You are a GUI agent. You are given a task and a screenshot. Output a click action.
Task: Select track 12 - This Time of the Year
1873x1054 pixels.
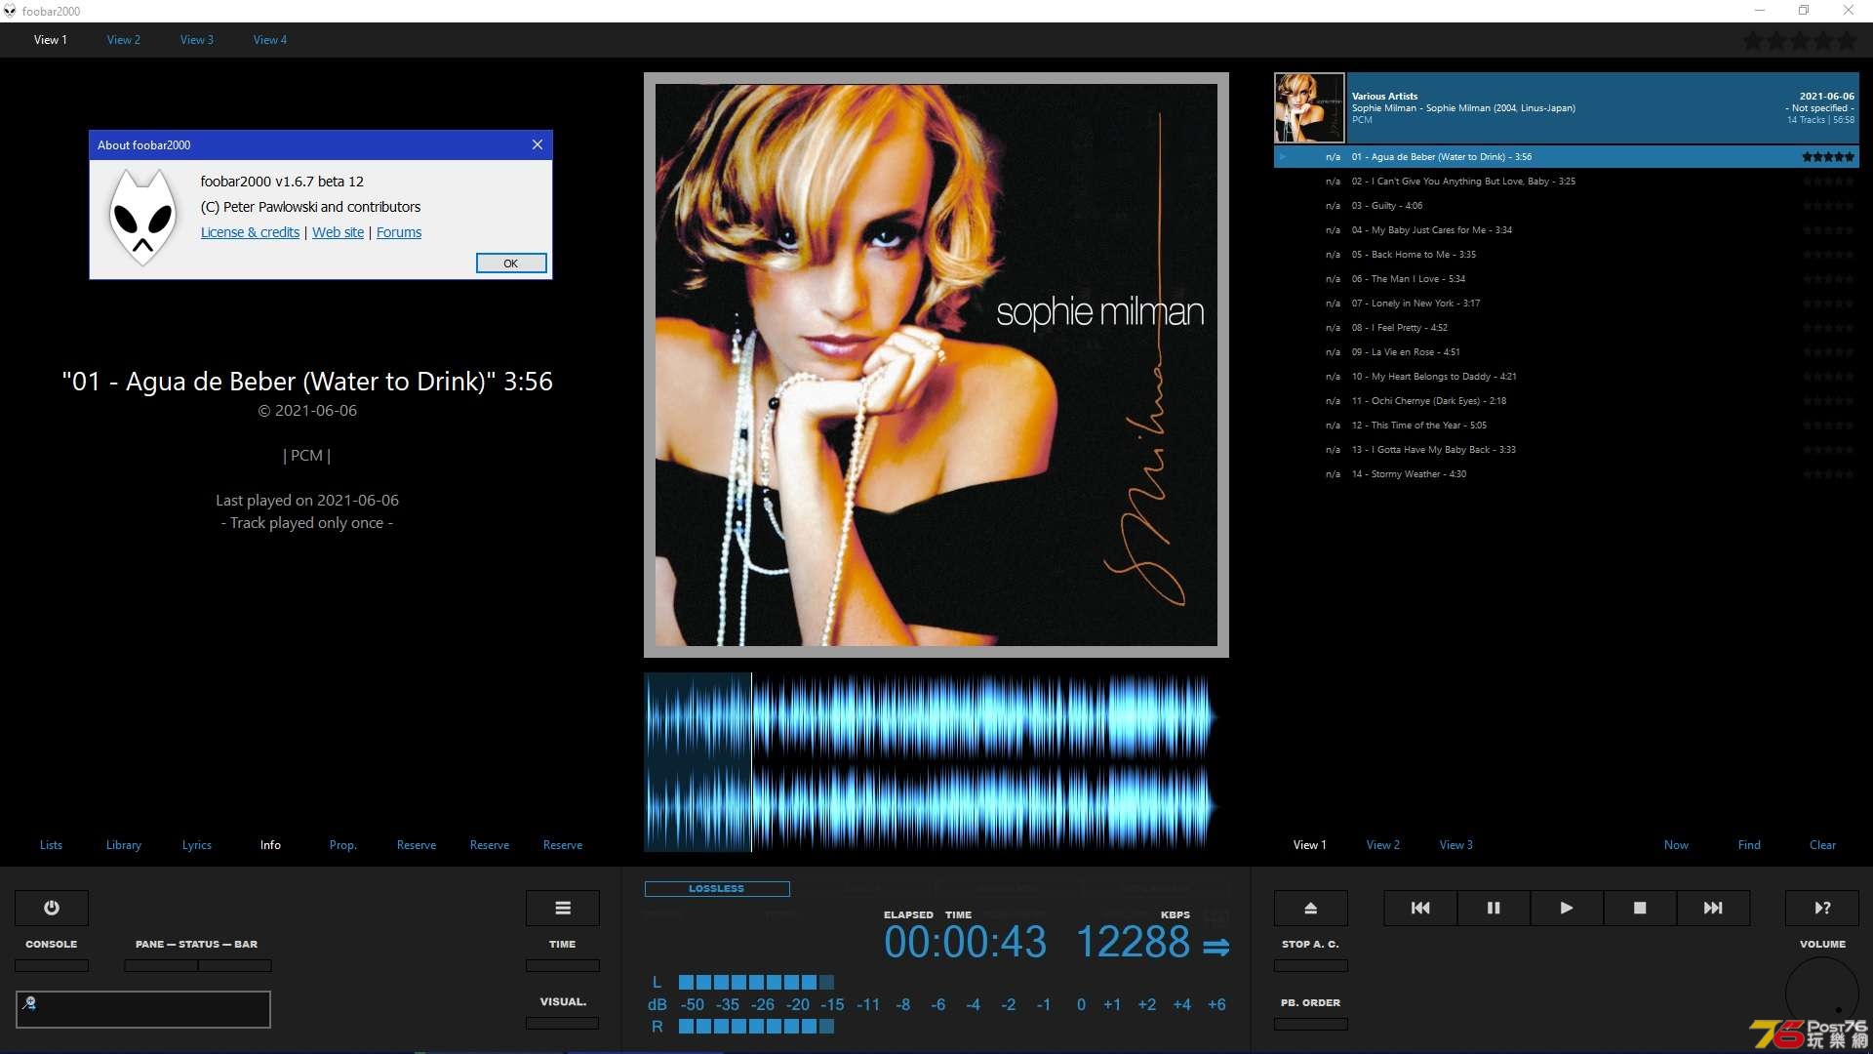coord(1566,426)
